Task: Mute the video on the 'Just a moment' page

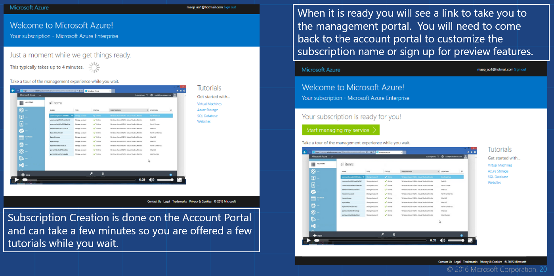Action: point(151,180)
